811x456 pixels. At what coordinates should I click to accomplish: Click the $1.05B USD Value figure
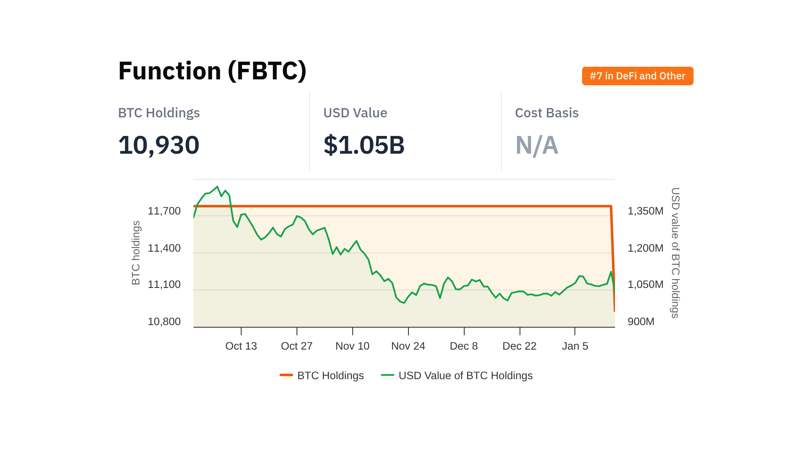pyautogui.click(x=364, y=145)
